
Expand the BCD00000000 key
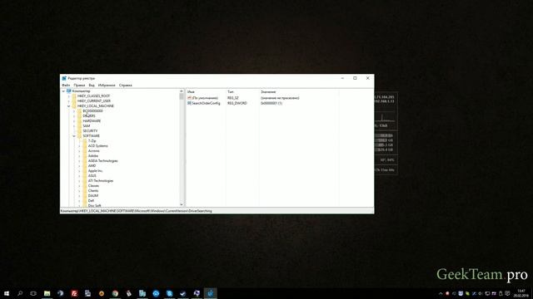pos(74,110)
